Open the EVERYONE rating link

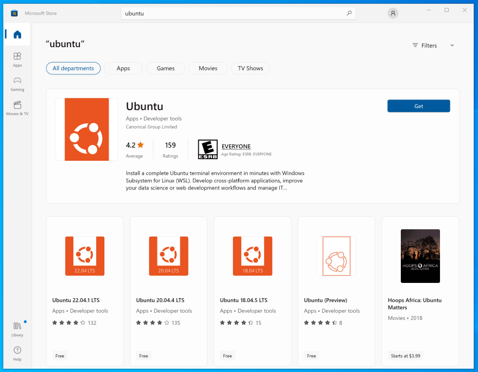click(236, 146)
